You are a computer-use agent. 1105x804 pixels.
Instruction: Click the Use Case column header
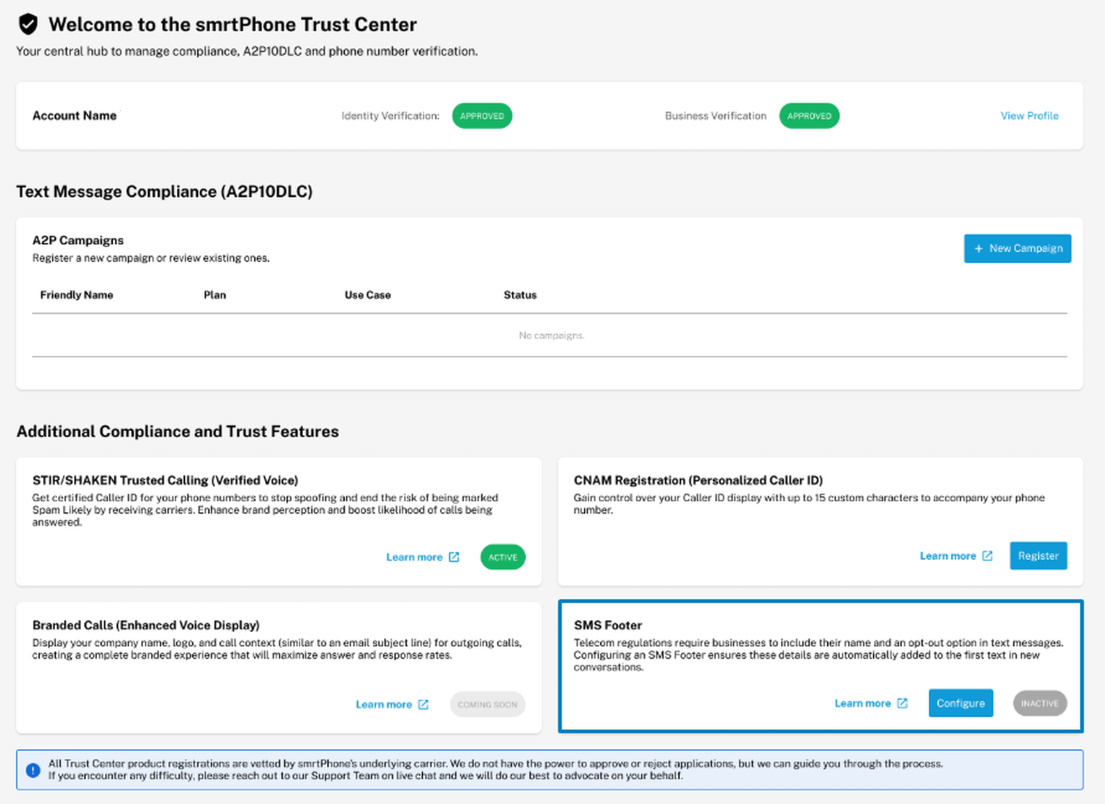[x=368, y=295]
